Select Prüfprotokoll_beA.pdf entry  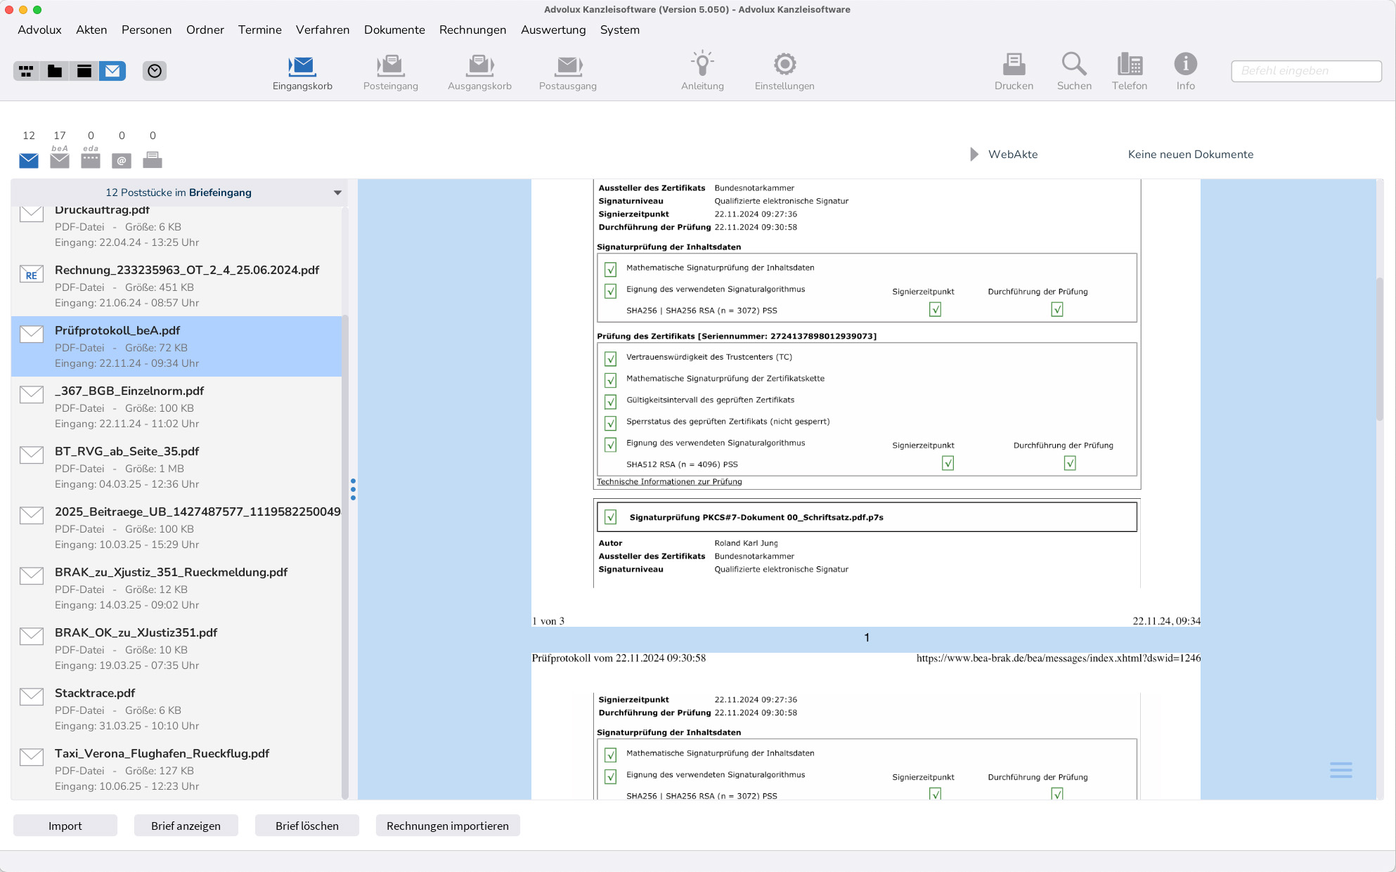pos(176,346)
